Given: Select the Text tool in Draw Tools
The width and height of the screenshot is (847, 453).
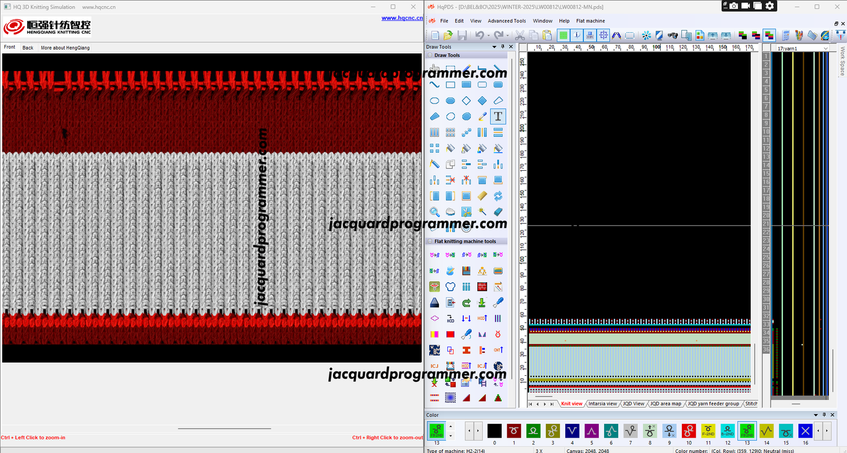Looking at the screenshot, I should coord(498,116).
